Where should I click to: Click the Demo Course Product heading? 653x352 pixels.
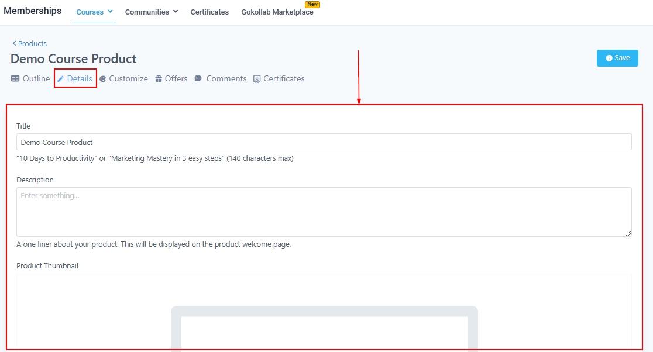(x=73, y=58)
